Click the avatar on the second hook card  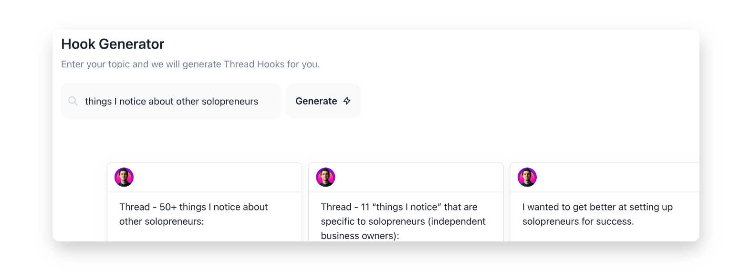tap(325, 178)
